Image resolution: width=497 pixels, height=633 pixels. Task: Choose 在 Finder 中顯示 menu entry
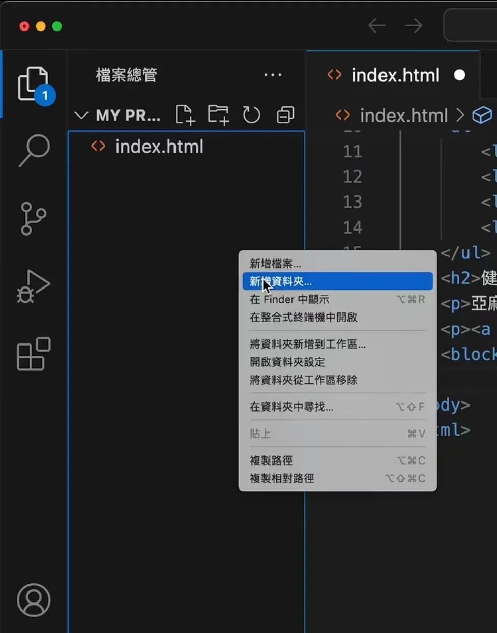(x=289, y=299)
